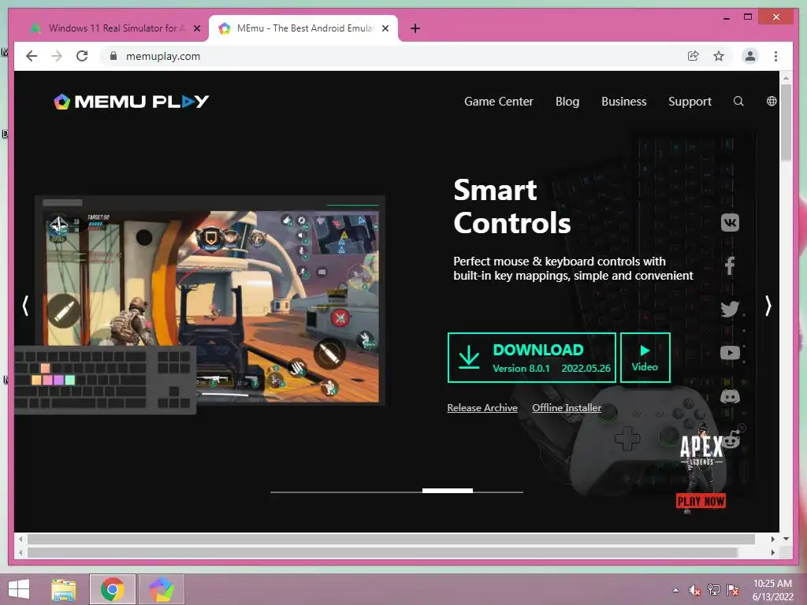Open the Action Center flag icon
The image size is (807, 605).
point(733,590)
